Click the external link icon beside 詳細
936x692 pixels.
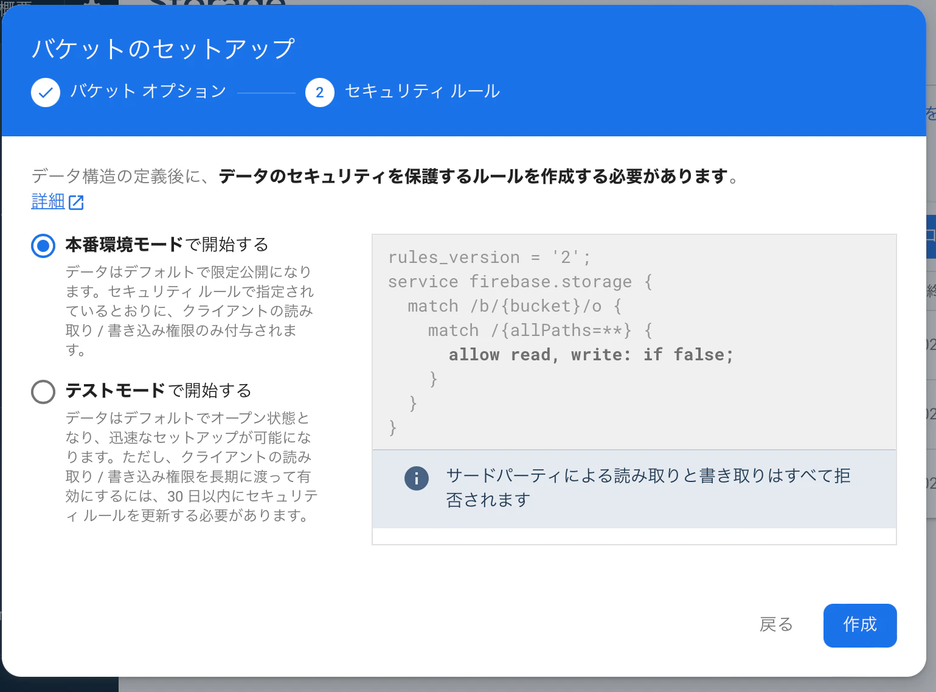76,203
